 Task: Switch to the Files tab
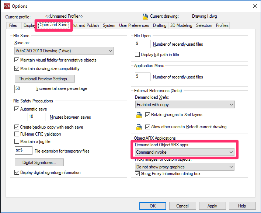[x=13, y=25]
